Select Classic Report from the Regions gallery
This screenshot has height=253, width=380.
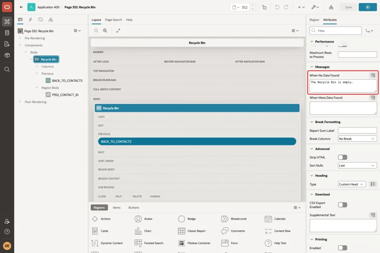coord(192,231)
